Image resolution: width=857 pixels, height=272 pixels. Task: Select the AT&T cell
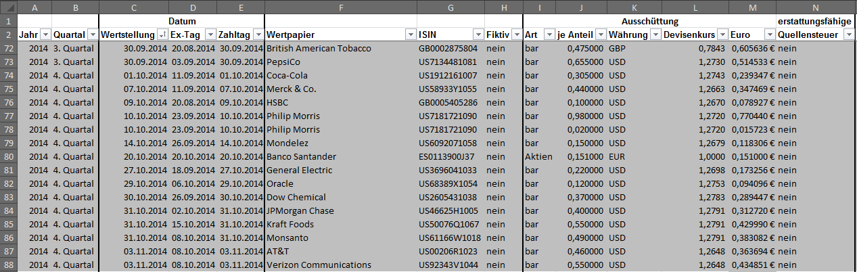(x=341, y=252)
